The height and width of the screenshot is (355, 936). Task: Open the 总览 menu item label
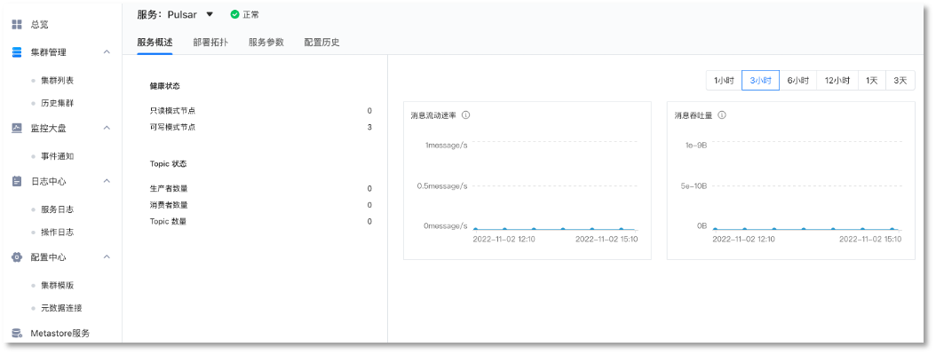coord(39,25)
